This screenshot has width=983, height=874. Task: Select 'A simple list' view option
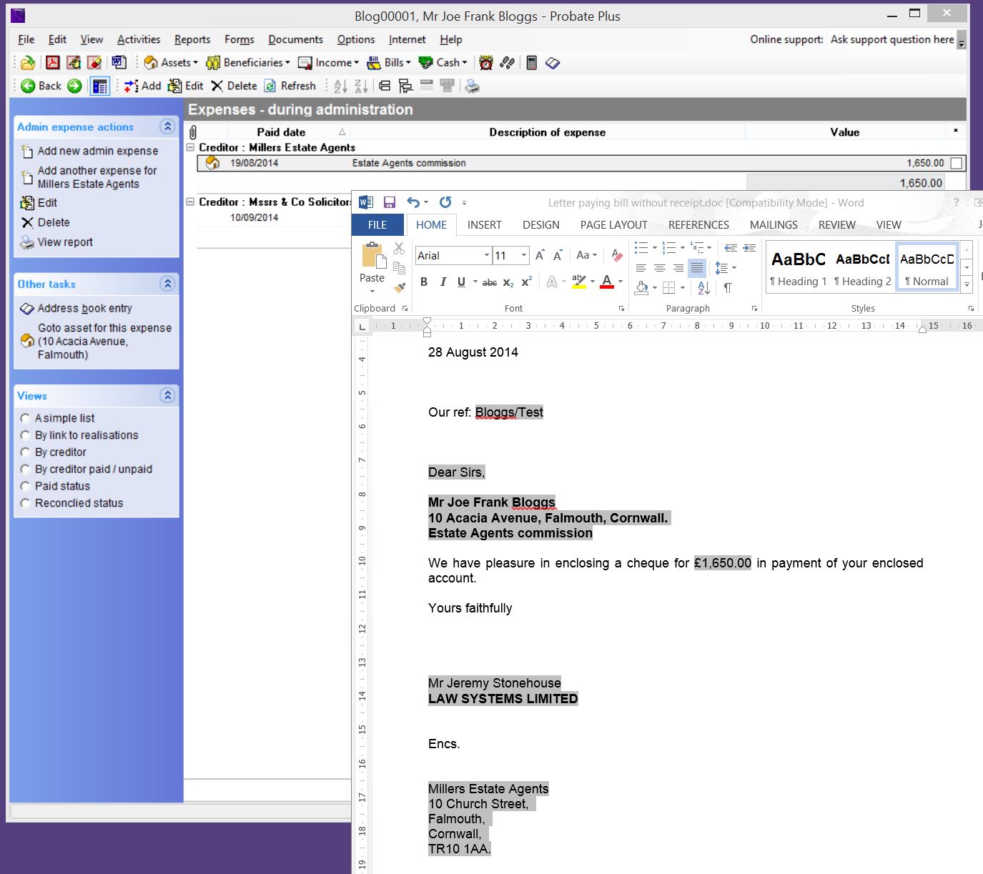(25, 418)
